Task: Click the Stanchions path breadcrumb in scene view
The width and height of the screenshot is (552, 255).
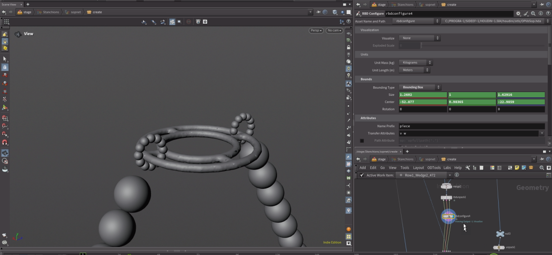Action: (x=49, y=12)
